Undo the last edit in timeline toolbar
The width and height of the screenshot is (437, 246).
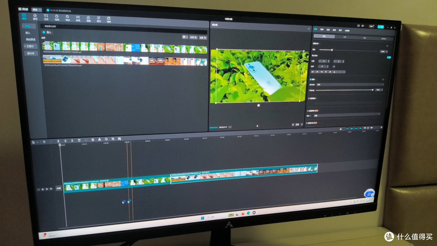44,142
